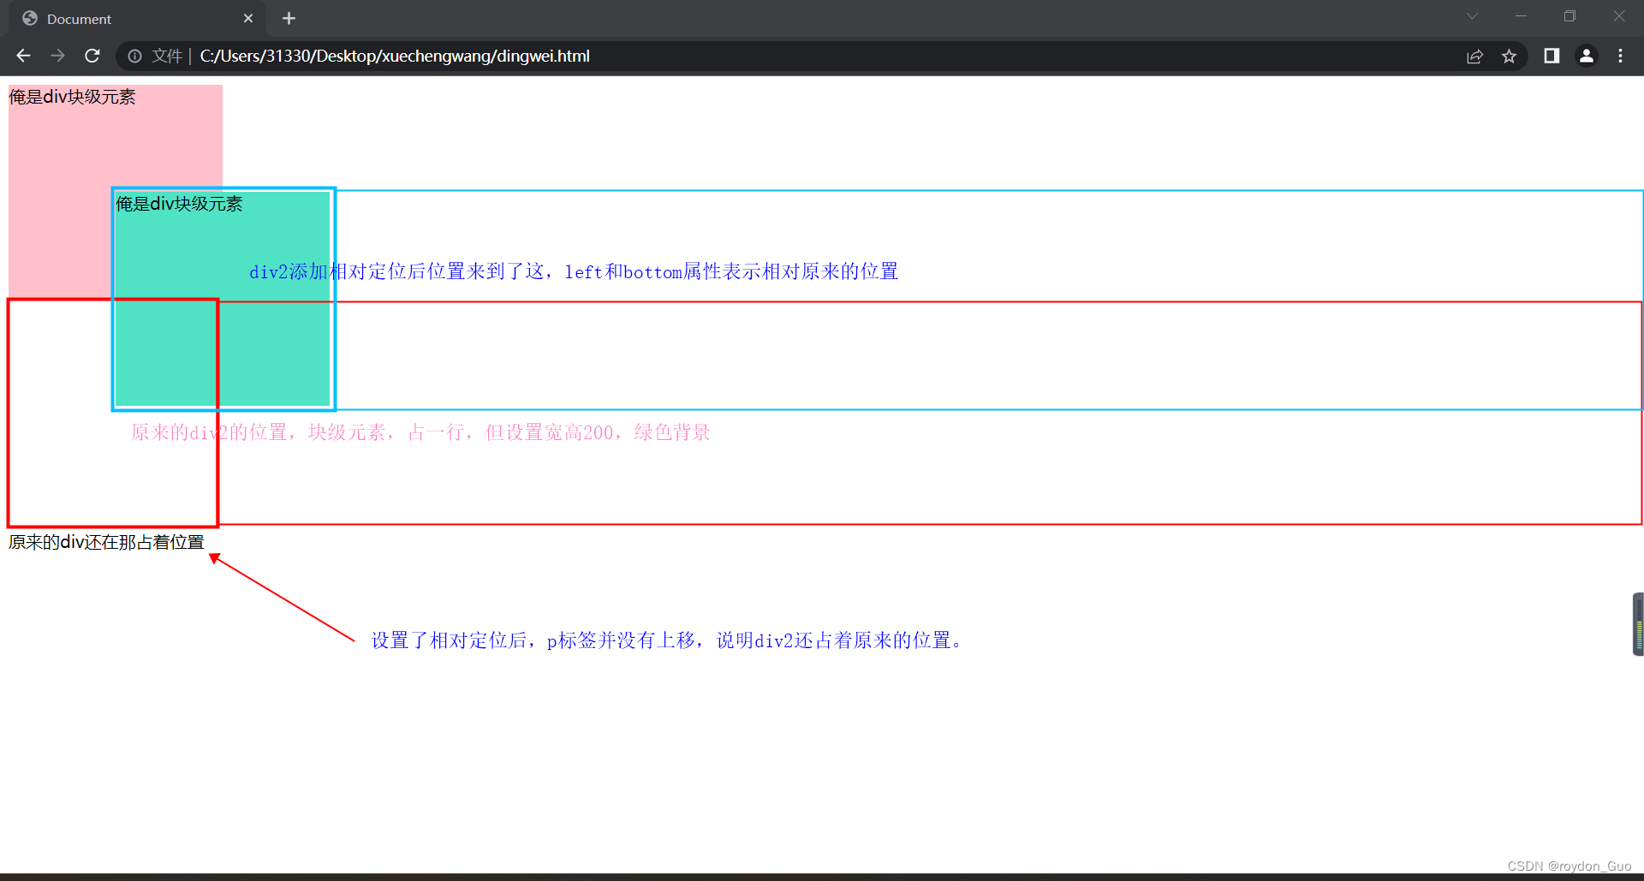Bookmark this page with the star icon
The height and width of the screenshot is (881, 1644).
[x=1509, y=56]
